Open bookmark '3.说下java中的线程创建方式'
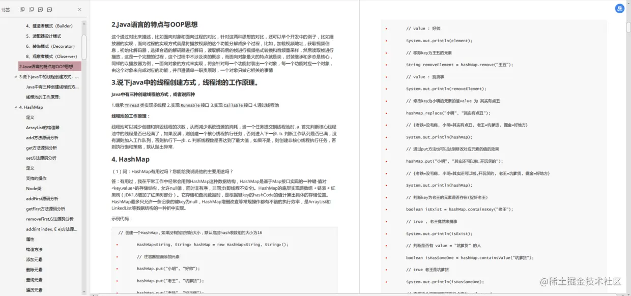Screen dimensions: 631x296 click(x=49, y=77)
